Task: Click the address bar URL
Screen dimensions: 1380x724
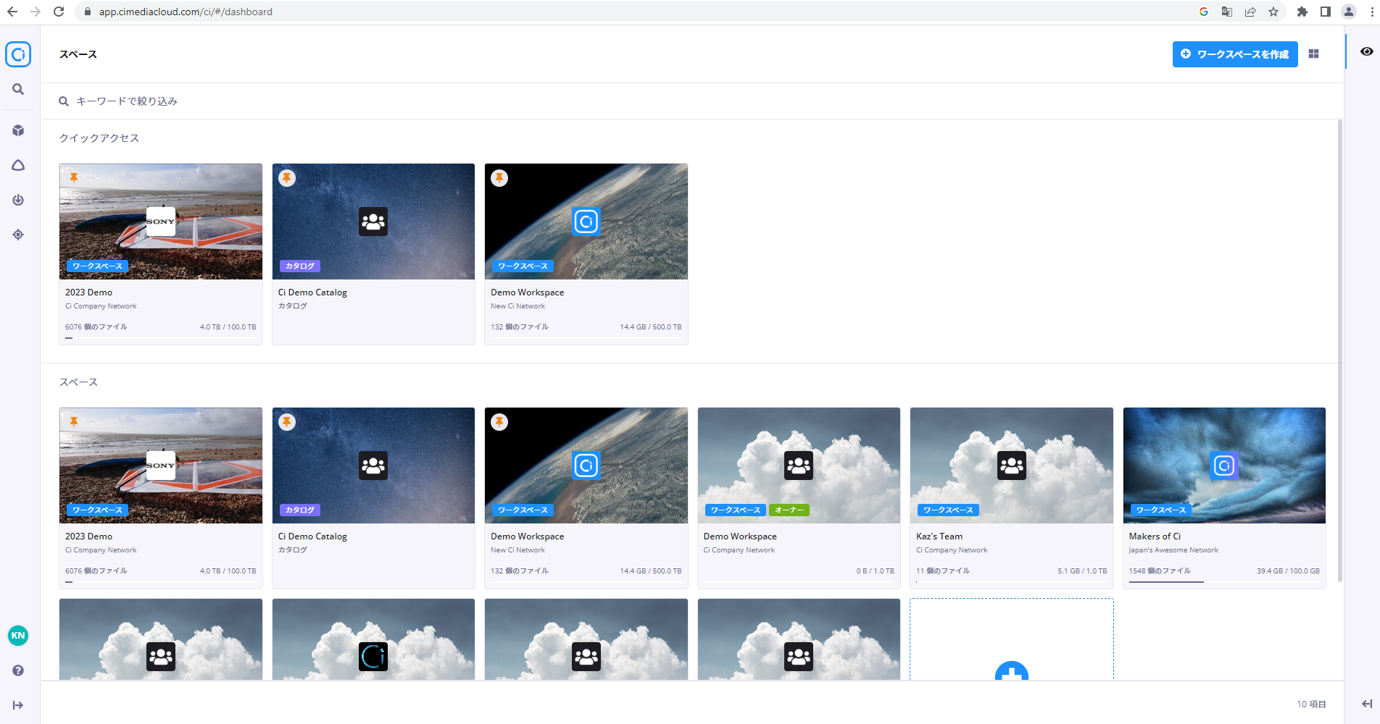Action: tap(186, 12)
